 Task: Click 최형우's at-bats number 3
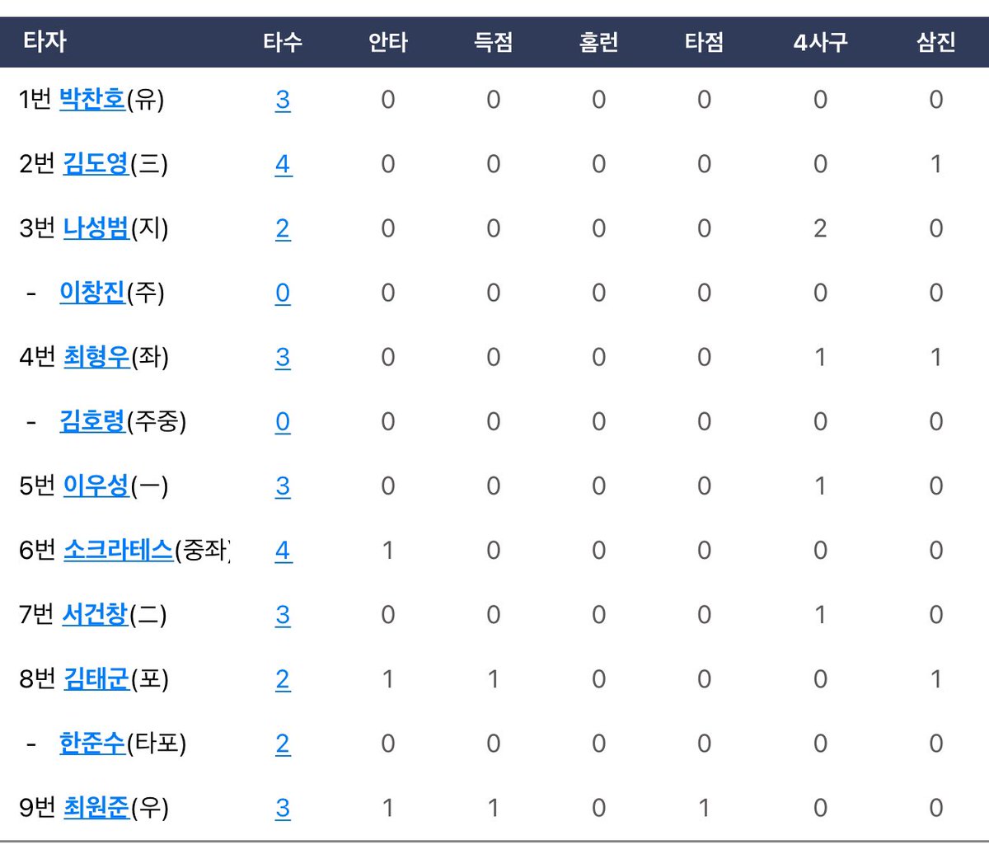click(x=283, y=358)
